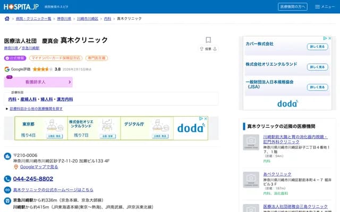Call phone number 044-245-8802
This screenshot has height=212, width=340.
click(33, 179)
